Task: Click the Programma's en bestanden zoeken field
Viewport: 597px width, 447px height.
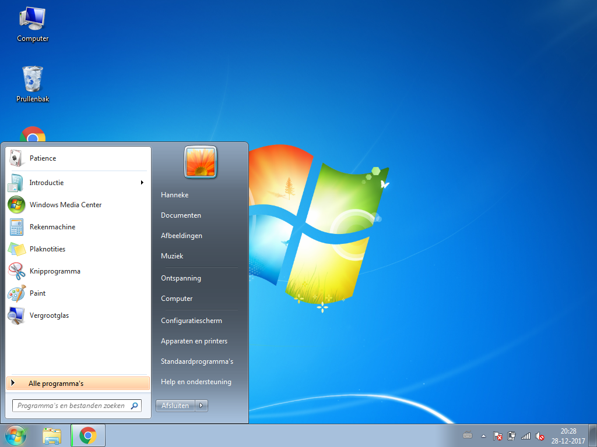Action: 77,406
